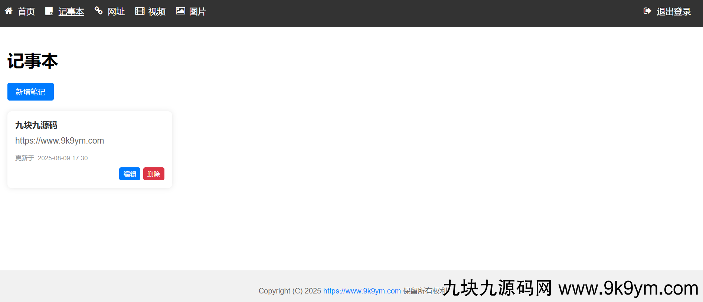
Task: Switch to the 网址 page
Action: (116, 12)
